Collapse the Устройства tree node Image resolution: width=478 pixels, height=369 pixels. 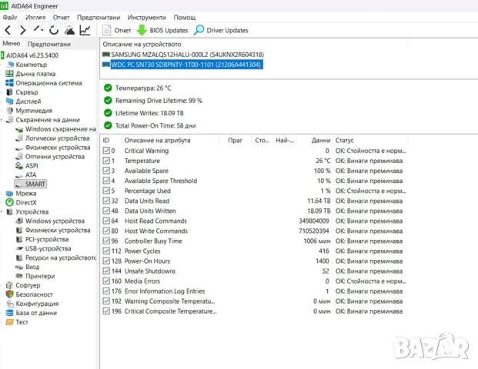coord(2,211)
